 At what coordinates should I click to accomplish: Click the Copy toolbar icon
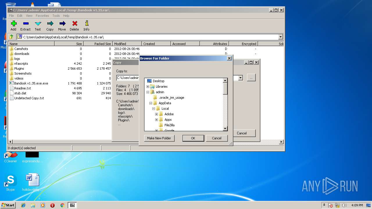[50, 26]
